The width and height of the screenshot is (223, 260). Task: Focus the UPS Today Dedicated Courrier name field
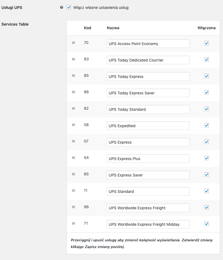pyautogui.click(x=148, y=60)
